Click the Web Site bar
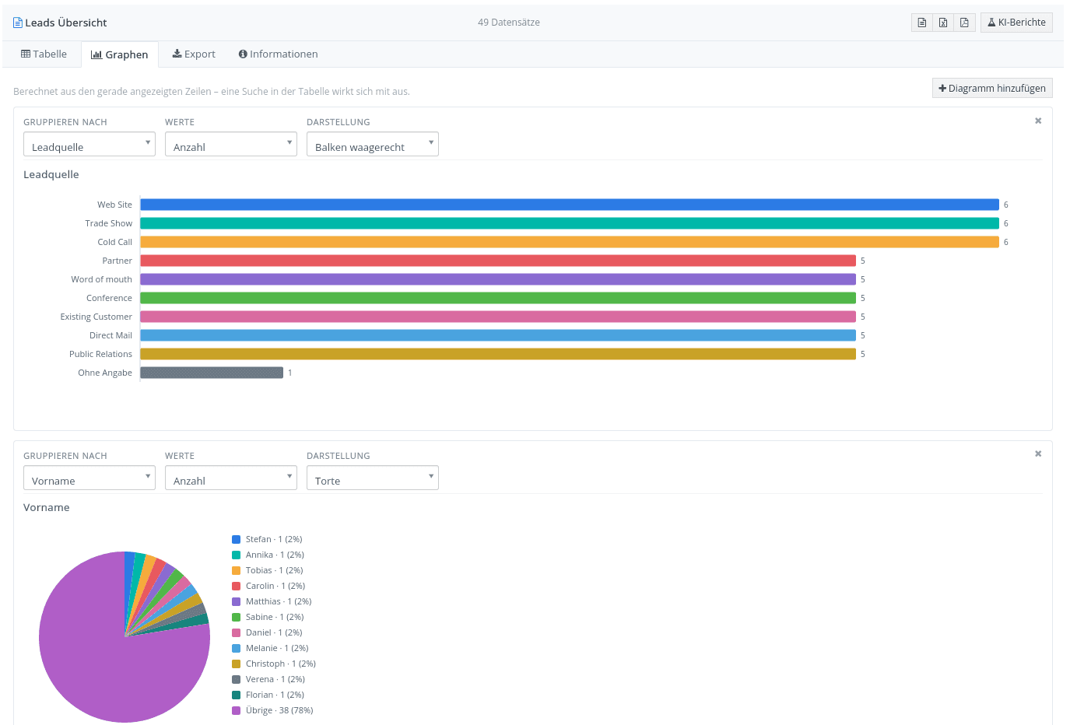 tap(570, 205)
